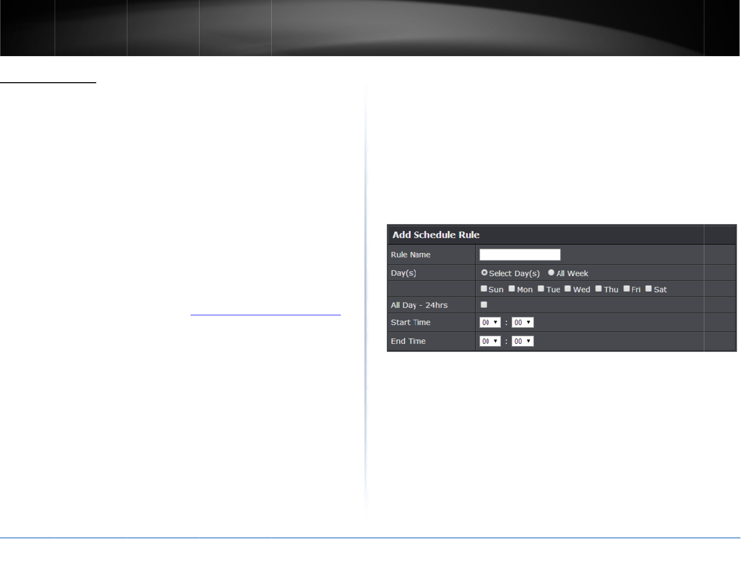The image size is (756, 585).
Task: Select the Select Day(s) radio button
Action: tap(484, 273)
